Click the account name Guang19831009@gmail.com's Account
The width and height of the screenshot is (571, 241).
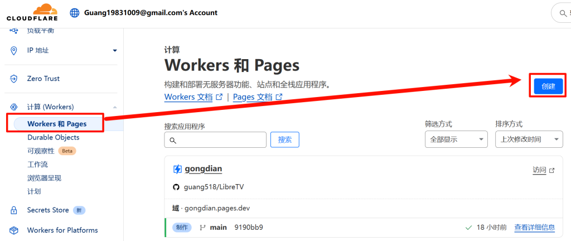[151, 13]
